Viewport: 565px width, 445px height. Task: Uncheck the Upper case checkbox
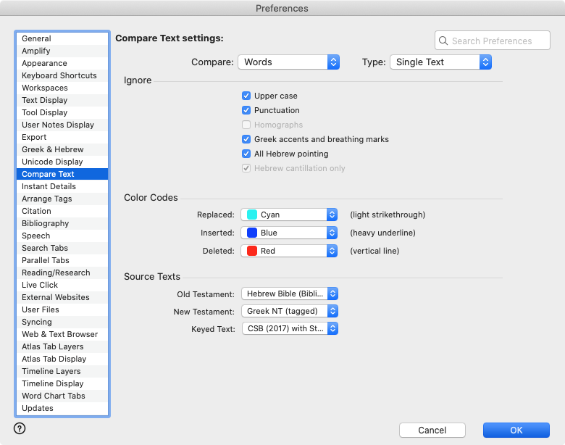click(x=246, y=96)
